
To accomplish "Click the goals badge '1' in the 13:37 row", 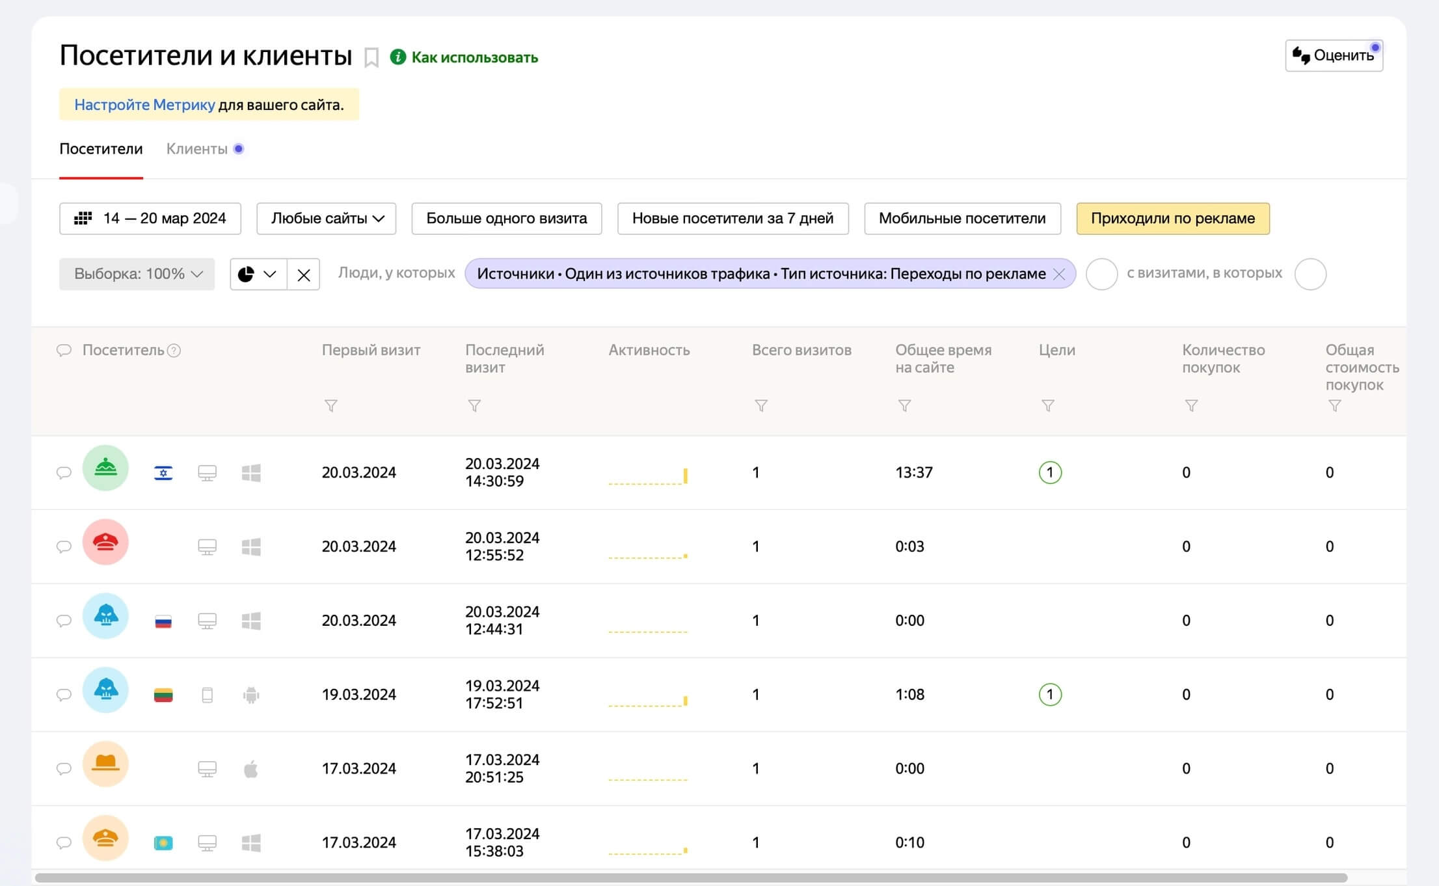I will pyautogui.click(x=1050, y=473).
